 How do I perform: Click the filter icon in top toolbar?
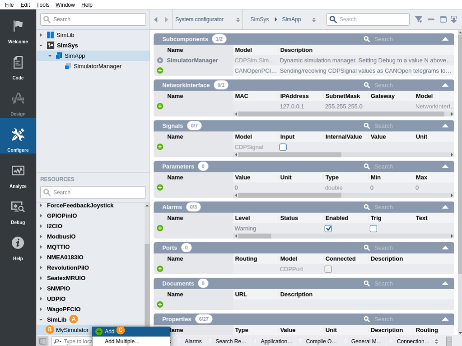(419, 19)
